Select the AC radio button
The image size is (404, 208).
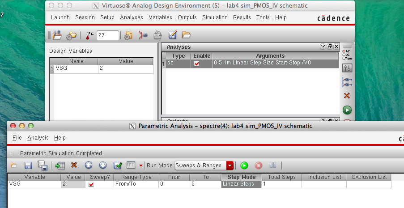point(344,51)
